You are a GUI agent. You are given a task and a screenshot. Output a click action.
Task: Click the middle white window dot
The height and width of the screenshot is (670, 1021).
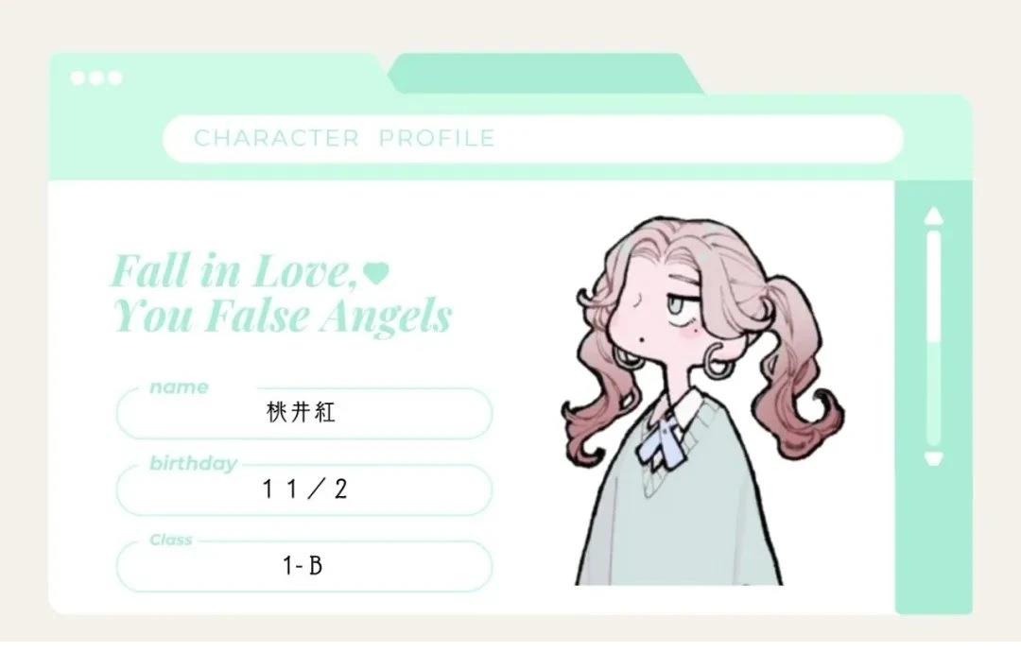pyautogui.click(x=96, y=78)
